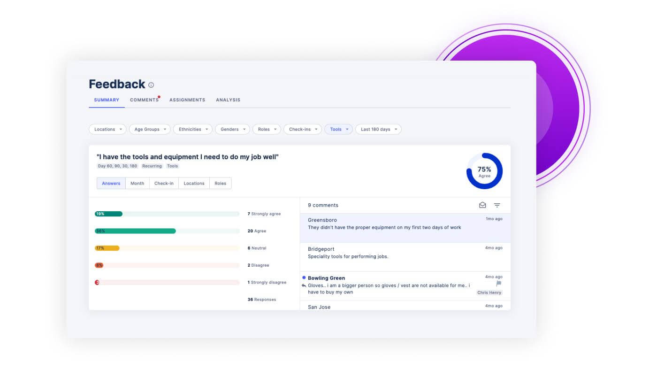657x370 pixels.
Task: Open the comment sort filter icon
Action: 497,205
